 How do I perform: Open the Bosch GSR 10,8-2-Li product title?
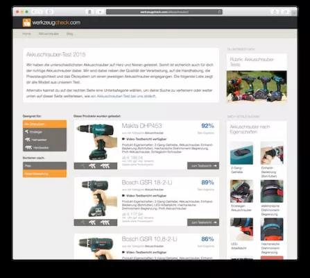[150, 239]
